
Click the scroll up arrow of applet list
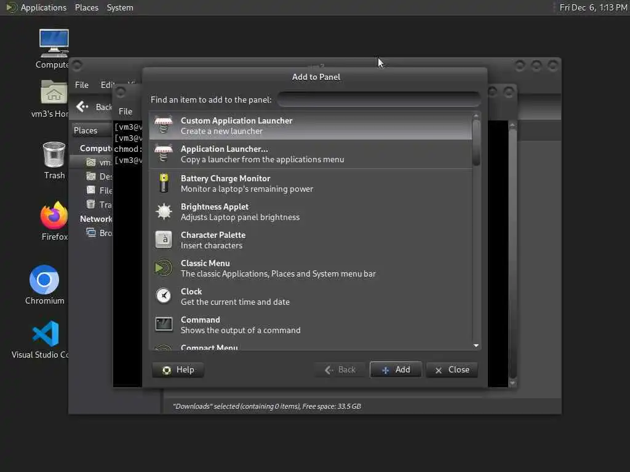[x=476, y=116]
